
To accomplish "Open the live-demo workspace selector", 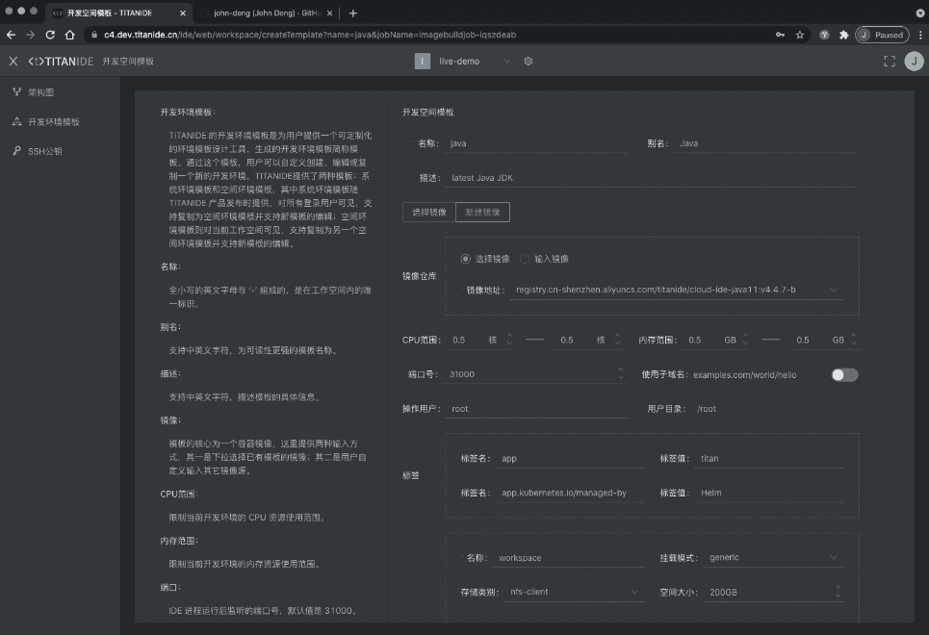I will coord(472,61).
